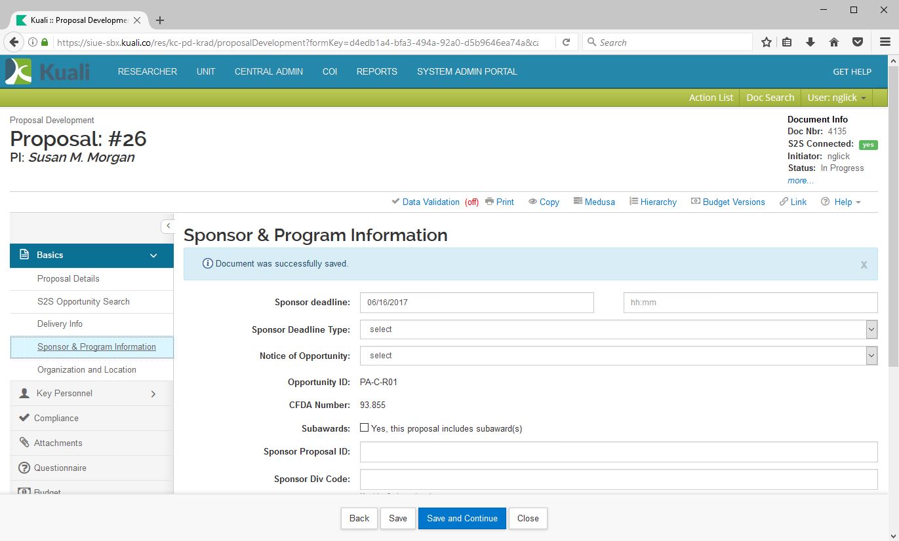This screenshot has width=899, height=541.
Task: Open Sponsor Deadline Type dropdown
Action: coord(618,329)
